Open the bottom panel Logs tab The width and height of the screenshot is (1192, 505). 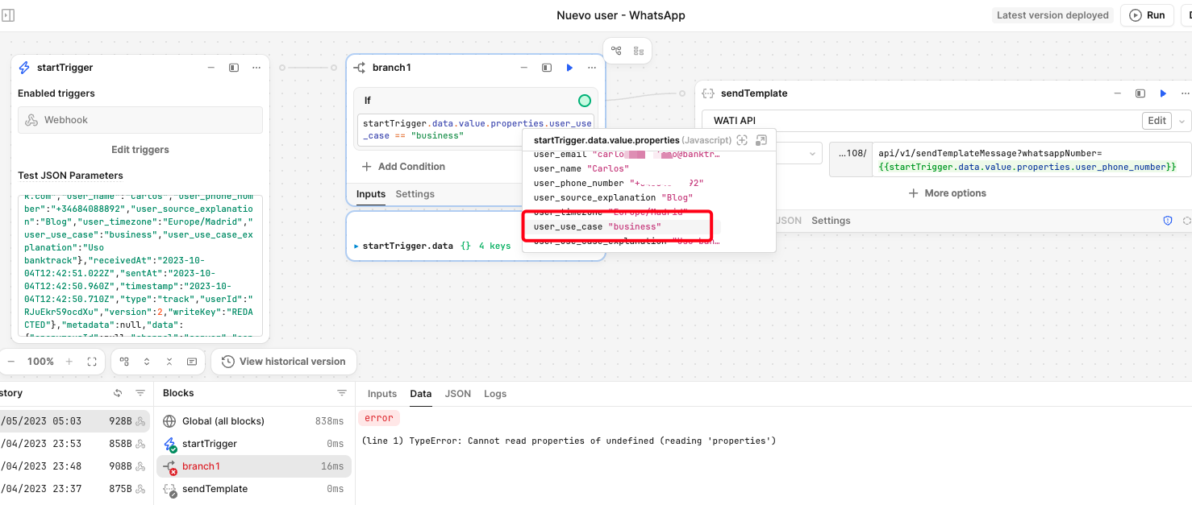click(495, 394)
